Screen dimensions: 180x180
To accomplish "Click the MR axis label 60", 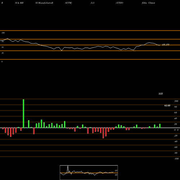I will (x=176, y=113).
